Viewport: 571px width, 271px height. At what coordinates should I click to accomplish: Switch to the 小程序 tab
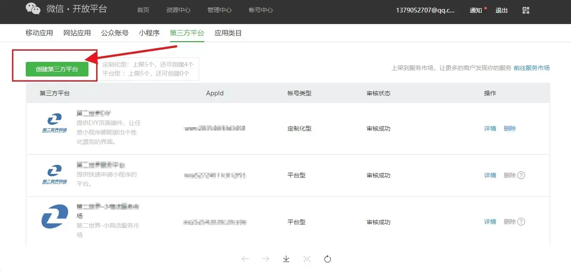(149, 33)
